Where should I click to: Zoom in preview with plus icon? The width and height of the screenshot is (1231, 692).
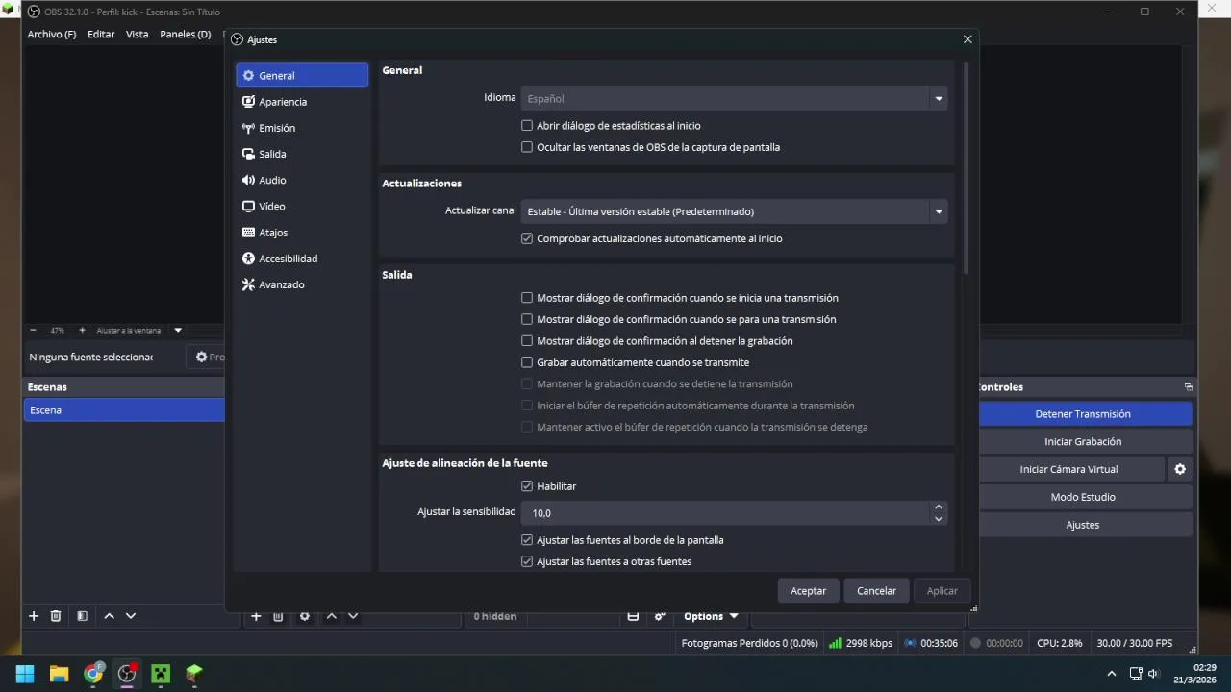82,330
